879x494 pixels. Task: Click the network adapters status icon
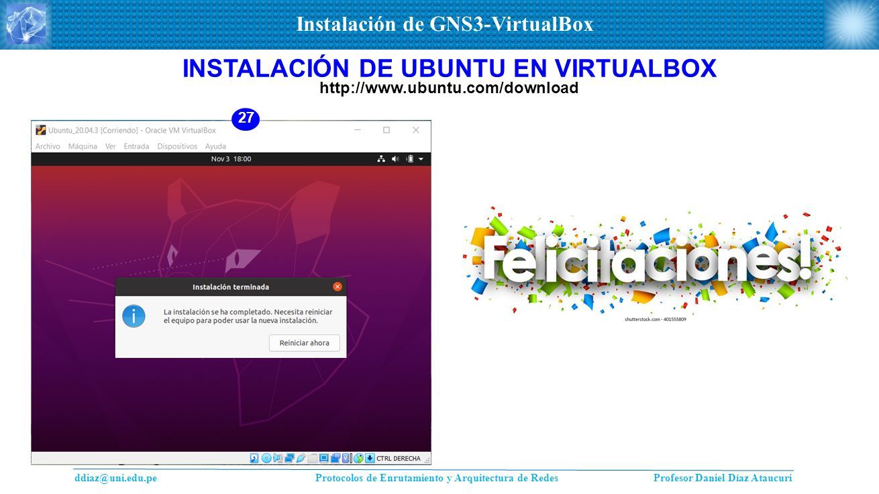click(x=289, y=458)
